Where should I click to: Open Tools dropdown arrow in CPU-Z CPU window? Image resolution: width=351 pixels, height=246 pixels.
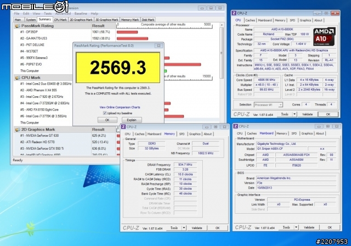pyautogui.click(x=295, y=114)
